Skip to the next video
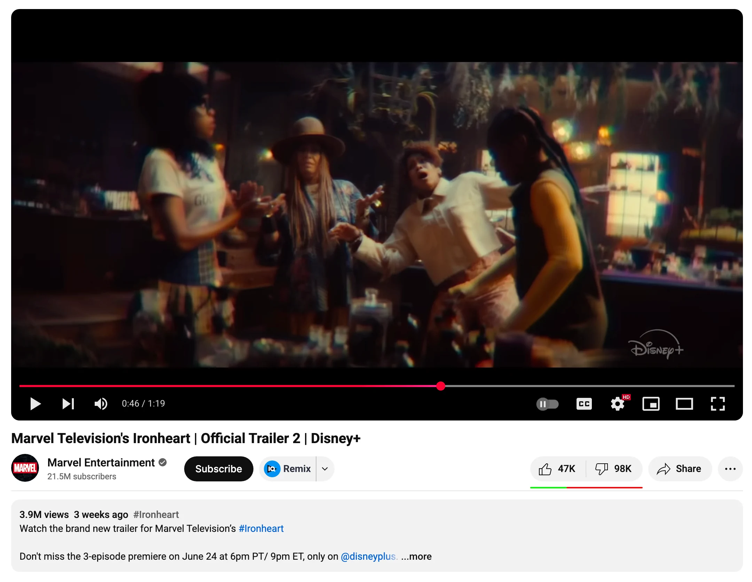Screen dimensions: 752x582 click(x=68, y=404)
